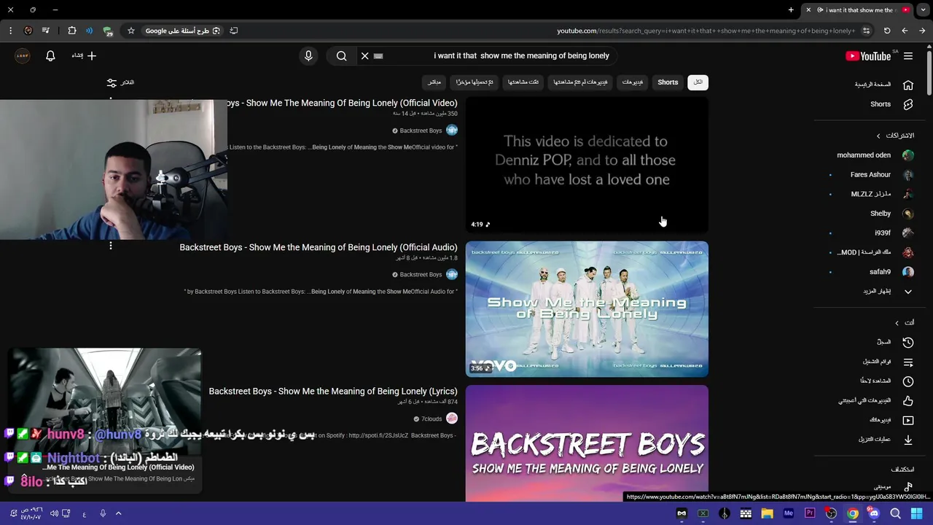Open the browser extensions puzzle icon

click(x=71, y=31)
